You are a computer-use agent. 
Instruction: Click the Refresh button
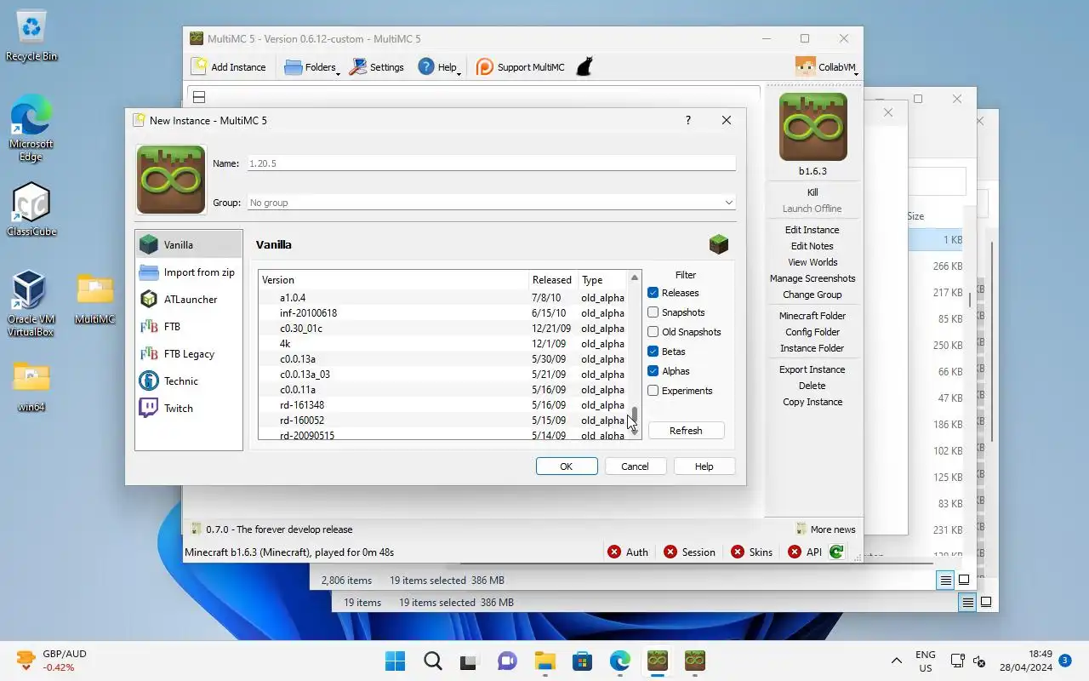686,431
